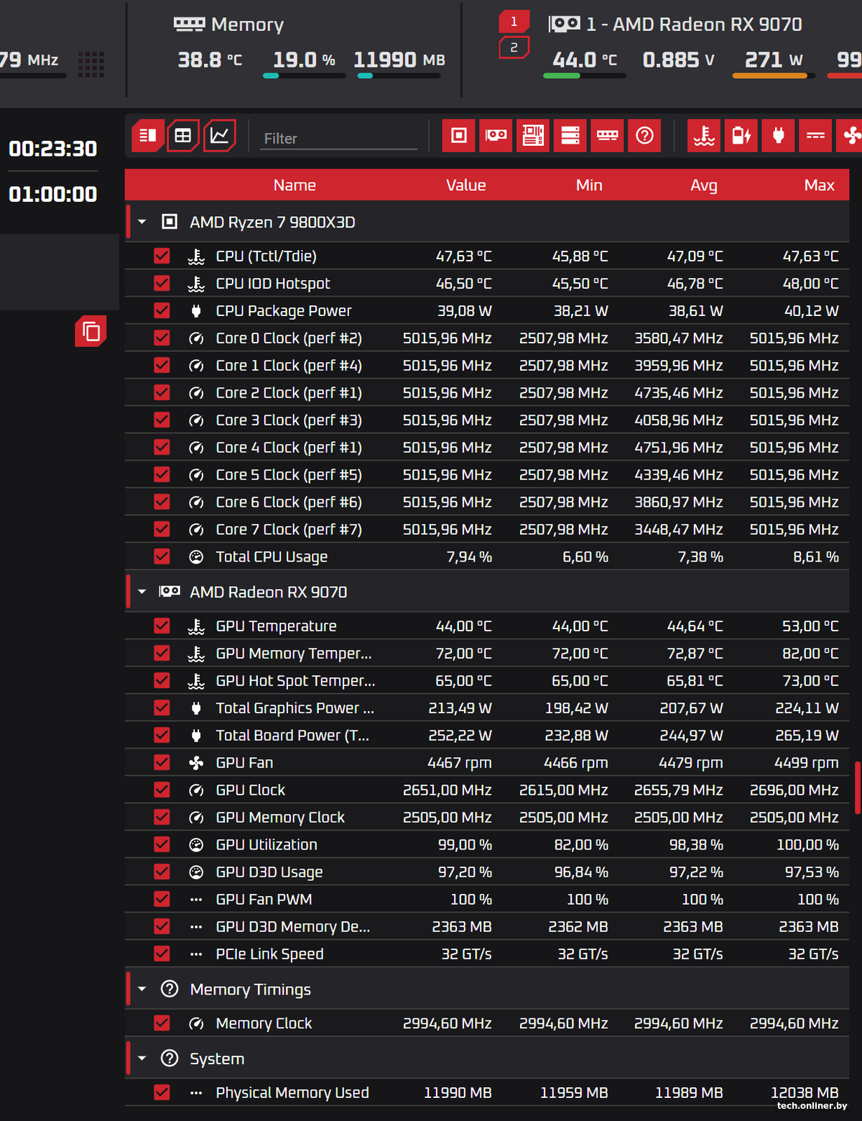Click the GPU 44.0 °C temperature bar

point(584,75)
